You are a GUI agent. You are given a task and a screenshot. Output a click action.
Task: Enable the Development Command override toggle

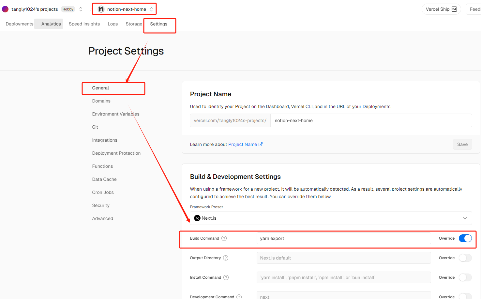point(465,296)
